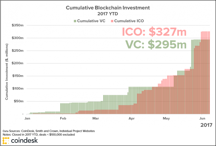The image size is (216, 146).
Task: Click the Mar x-axis label
Action: pyautogui.click(x=96, y=118)
